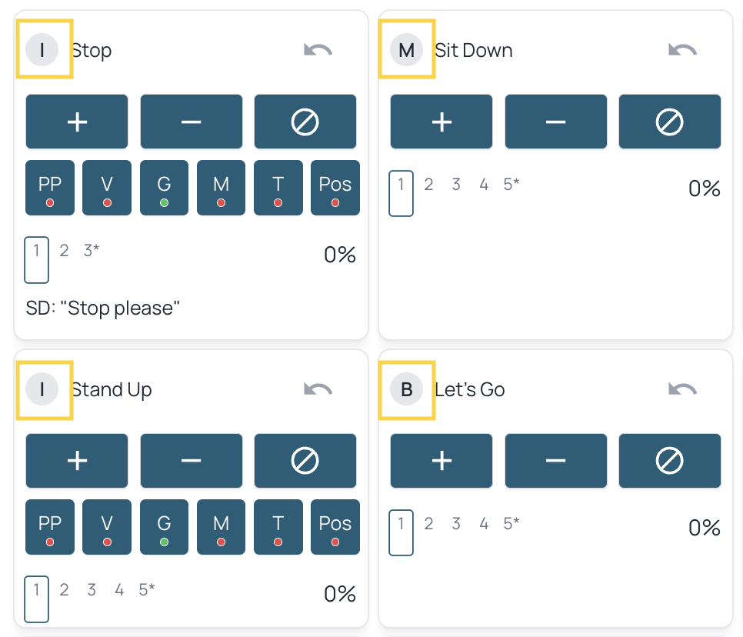
Task: Open the M badge on Sit Down
Action: pyautogui.click(x=407, y=49)
